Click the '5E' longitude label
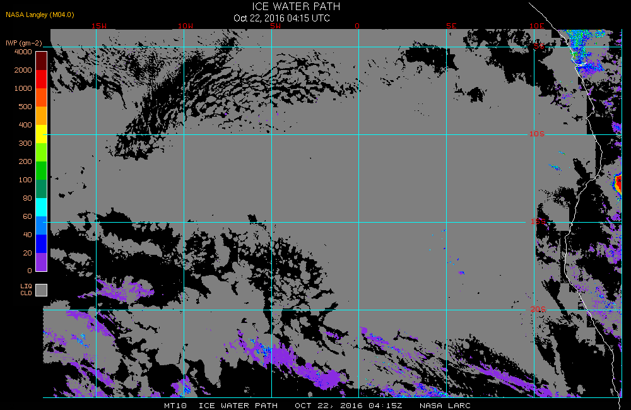Image resolution: width=631 pixels, height=410 pixels. [x=452, y=26]
